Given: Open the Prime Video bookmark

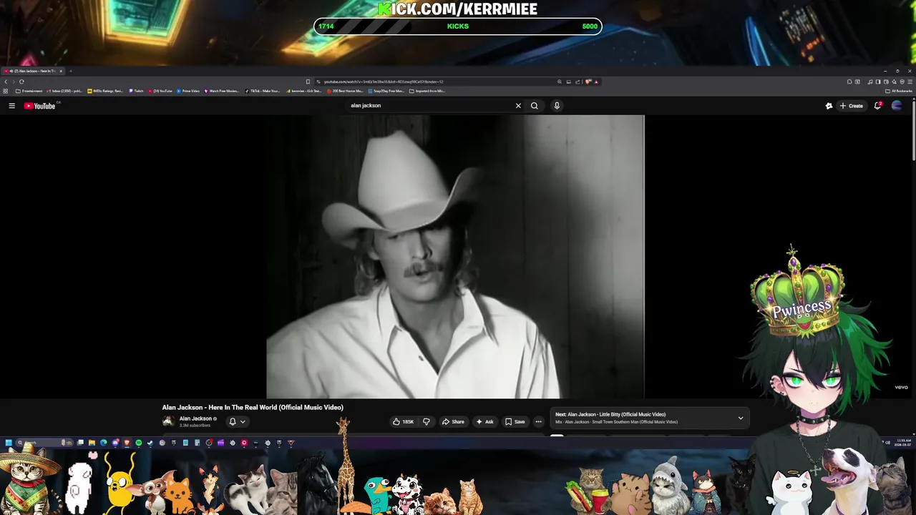Looking at the screenshot, I should pyautogui.click(x=188, y=91).
